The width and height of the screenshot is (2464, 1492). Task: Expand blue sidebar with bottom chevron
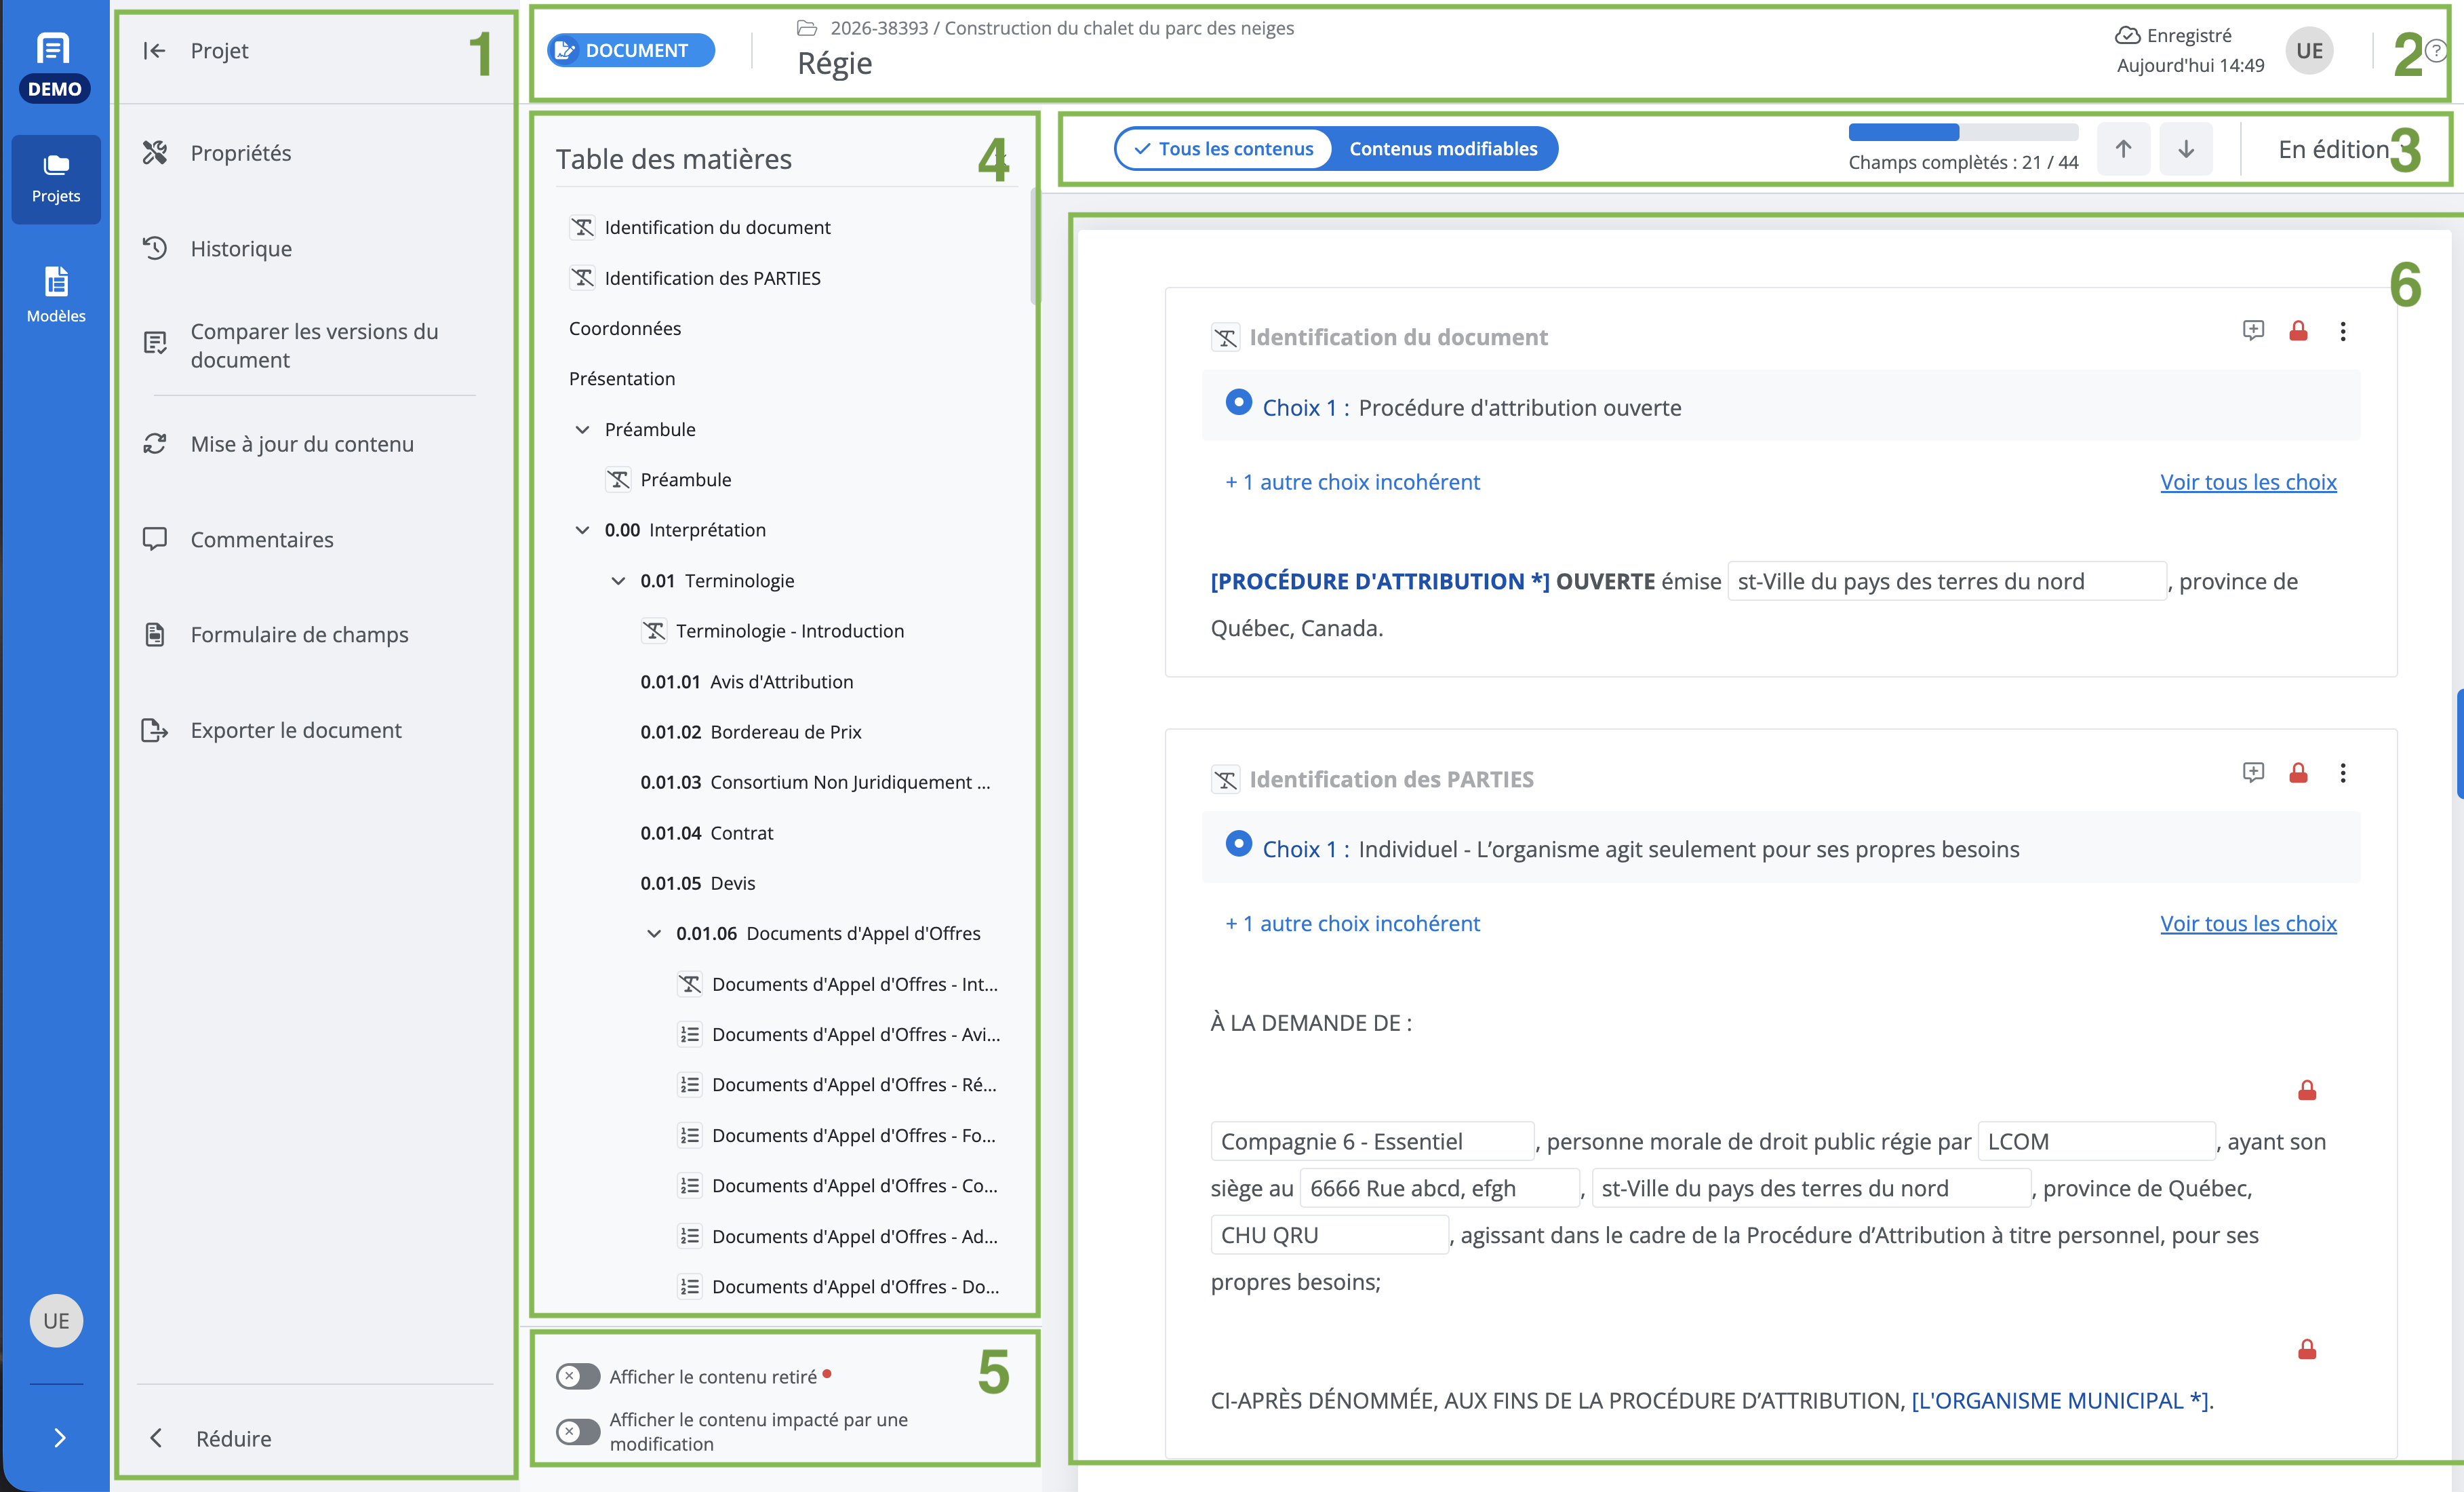point(59,1438)
